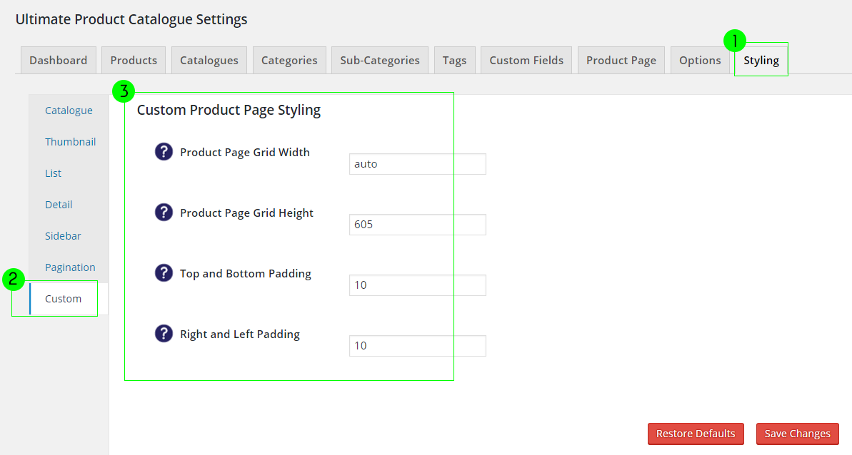
Task: Click help icon for Right and Left Padding
Action: coord(164,334)
